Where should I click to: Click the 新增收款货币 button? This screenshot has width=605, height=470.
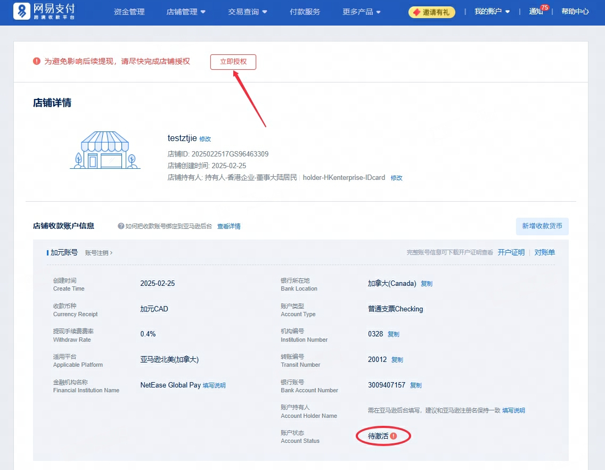coord(542,226)
